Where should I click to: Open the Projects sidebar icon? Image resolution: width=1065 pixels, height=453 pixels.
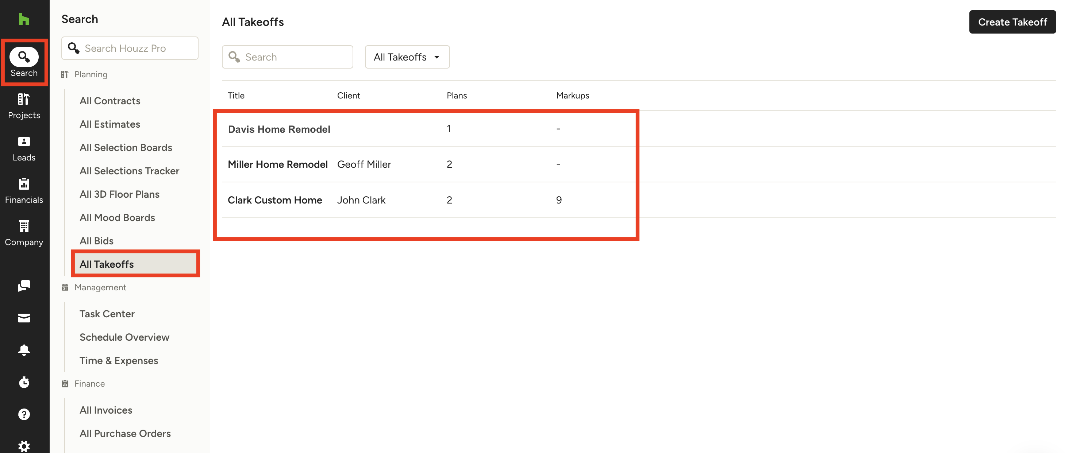click(x=24, y=106)
